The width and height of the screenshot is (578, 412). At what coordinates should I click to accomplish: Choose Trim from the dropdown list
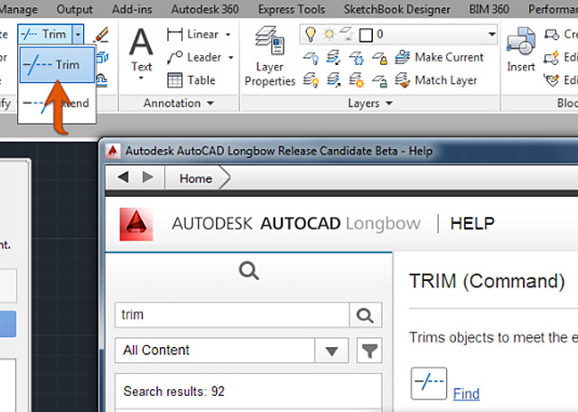tap(57, 65)
